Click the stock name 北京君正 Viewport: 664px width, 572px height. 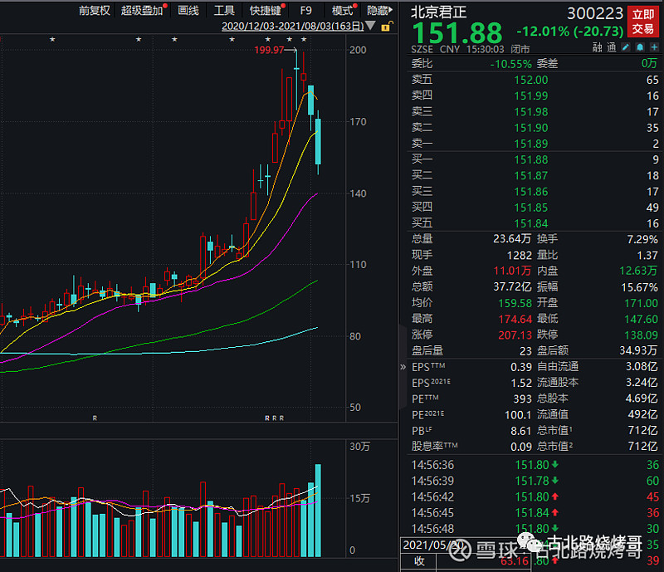tap(439, 12)
